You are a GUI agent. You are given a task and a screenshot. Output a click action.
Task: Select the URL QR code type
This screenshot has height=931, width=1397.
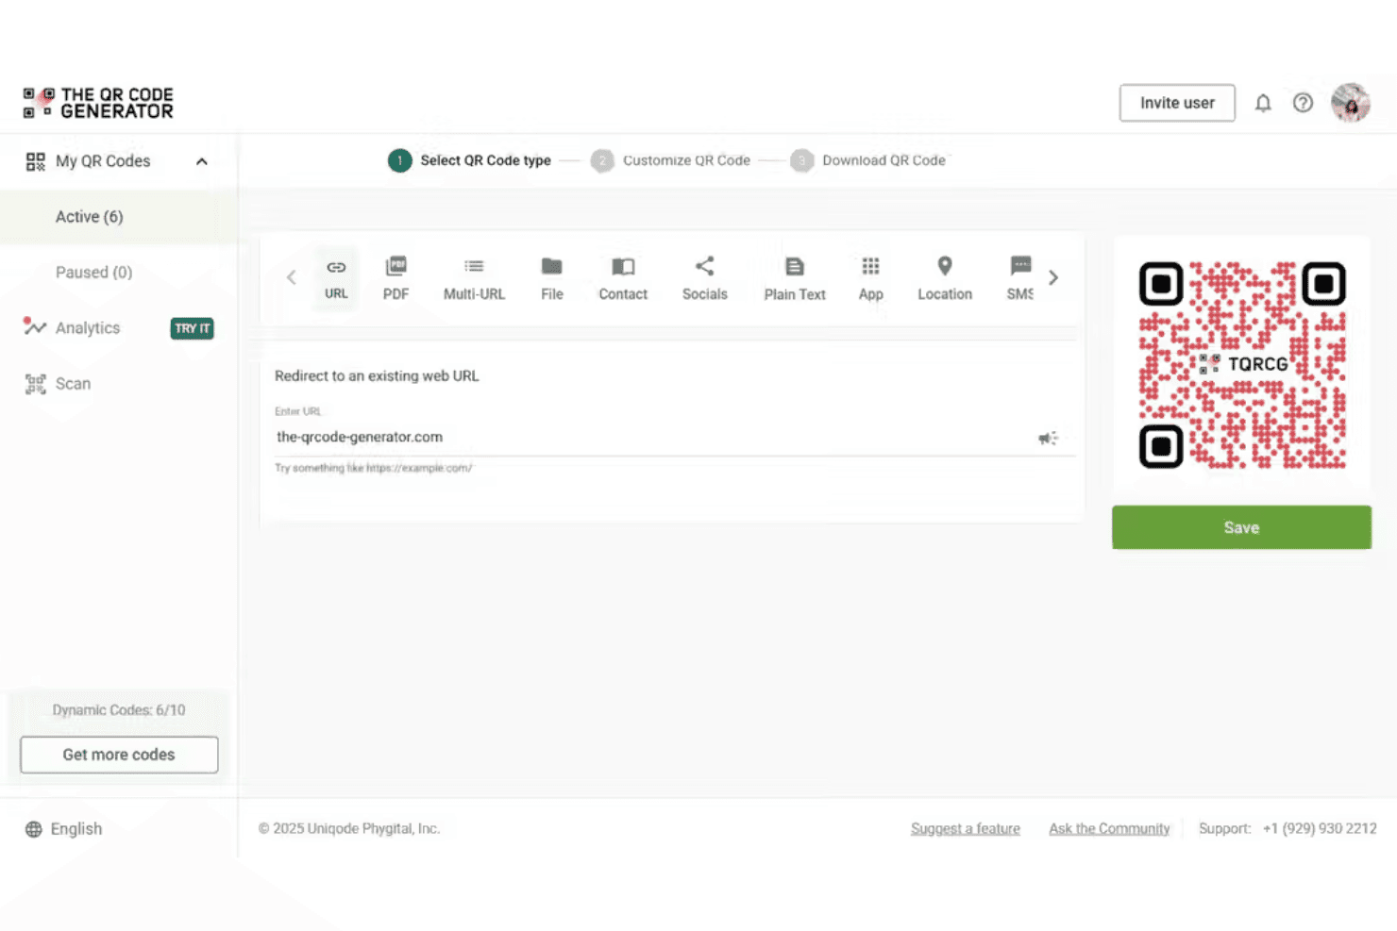(x=336, y=278)
